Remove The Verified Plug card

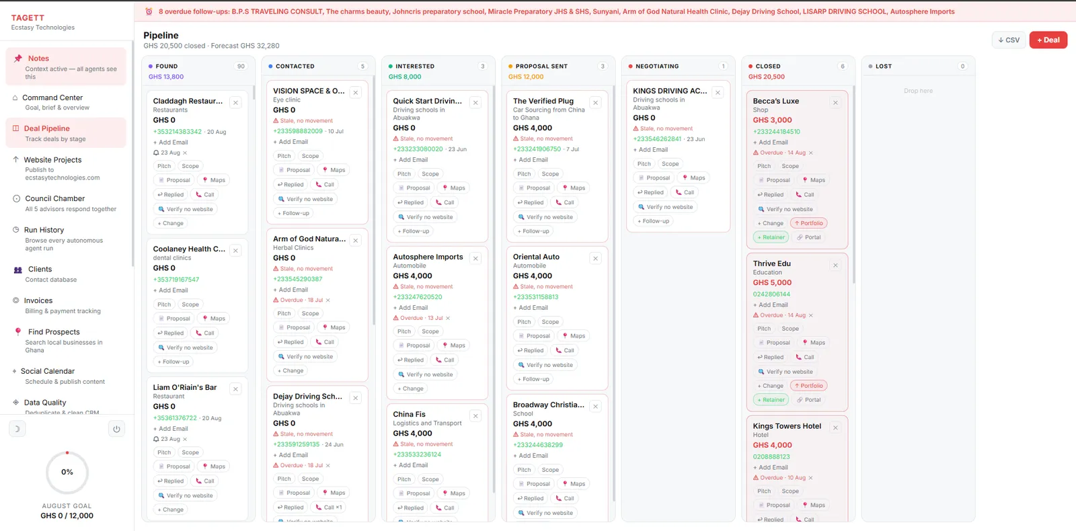[595, 102]
